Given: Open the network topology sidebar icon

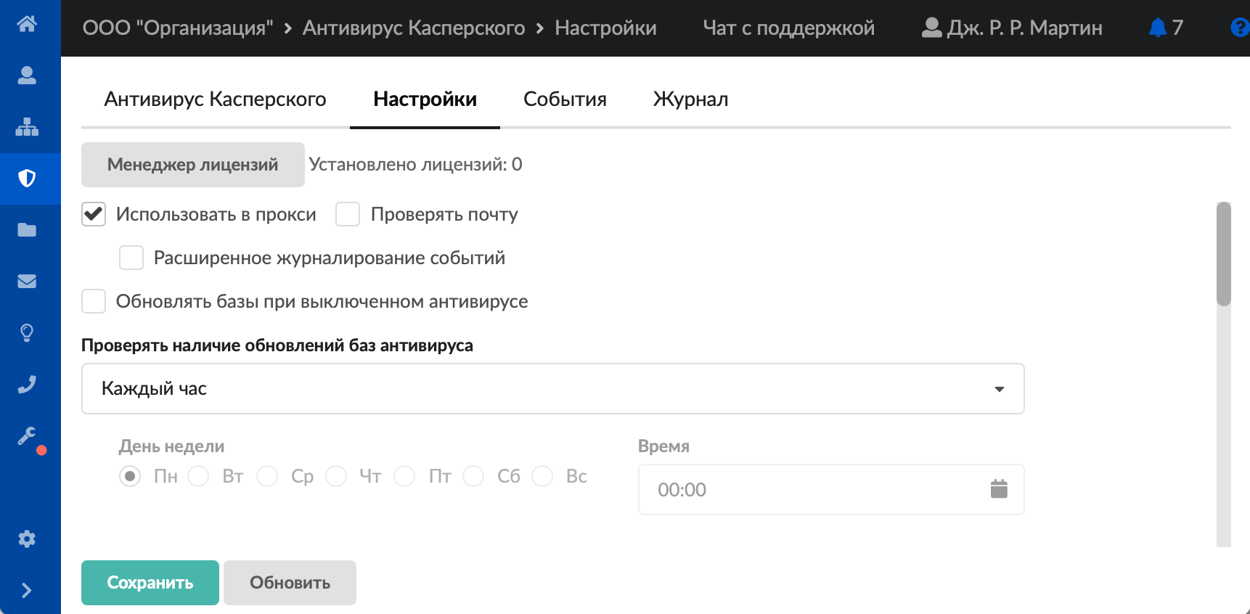Looking at the screenshot, I should tap(27, 127).
